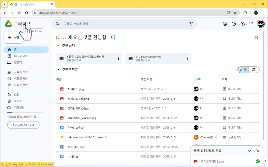268x167 pixels.
Task: Click the page vertical scrollbar
Action: click(x=263, y=85)
